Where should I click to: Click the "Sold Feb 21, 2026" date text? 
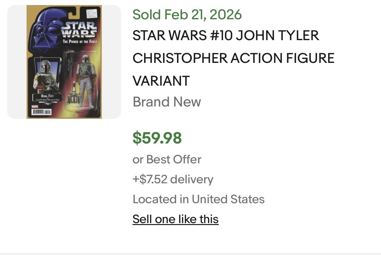187,15
